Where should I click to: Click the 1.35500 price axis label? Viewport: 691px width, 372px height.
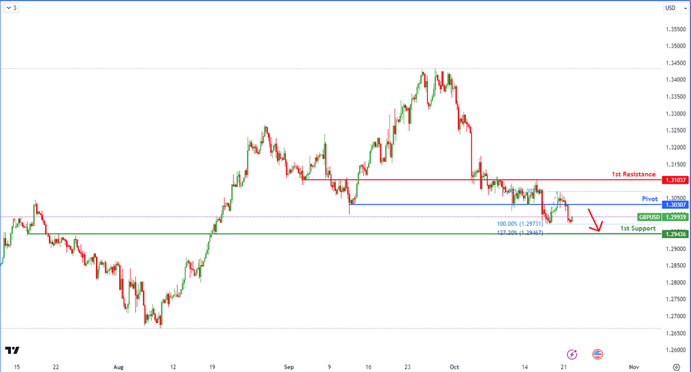pos(675,29)
